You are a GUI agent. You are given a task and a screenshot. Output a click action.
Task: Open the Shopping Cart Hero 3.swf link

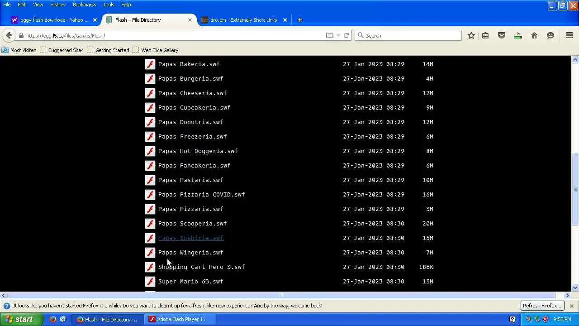tap(201, 267)
